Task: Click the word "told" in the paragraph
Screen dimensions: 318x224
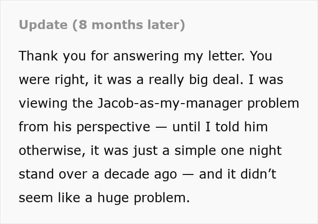Action: click(227, 127)
